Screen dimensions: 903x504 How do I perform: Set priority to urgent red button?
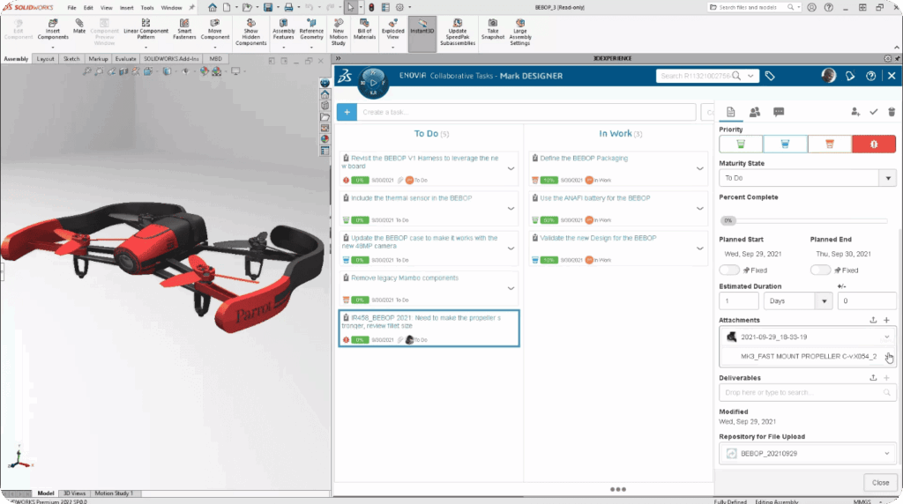873,145
